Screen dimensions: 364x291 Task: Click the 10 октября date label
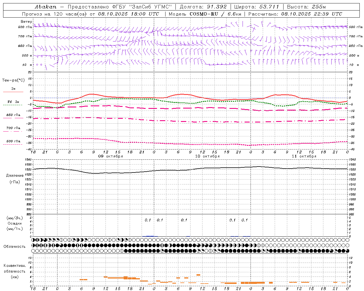pos(207,156)
